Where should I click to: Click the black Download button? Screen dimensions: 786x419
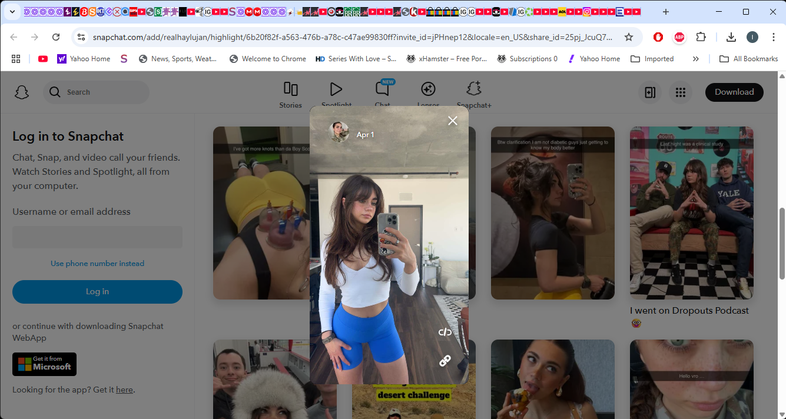[734, 92]
